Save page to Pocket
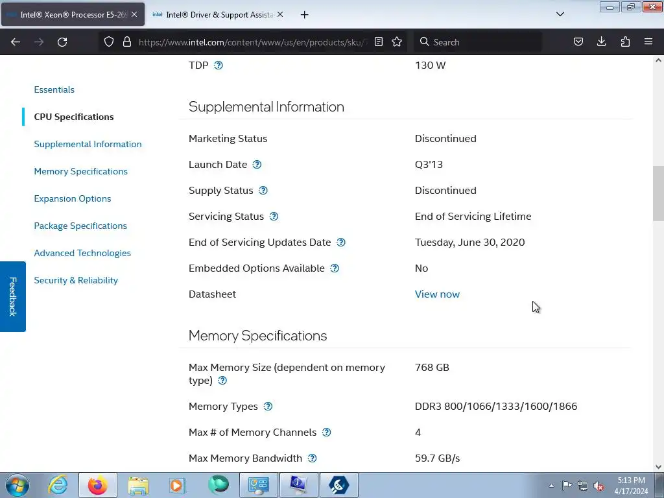Image resolution: width=664 pixels, height=498 pixels. (578, 42)
